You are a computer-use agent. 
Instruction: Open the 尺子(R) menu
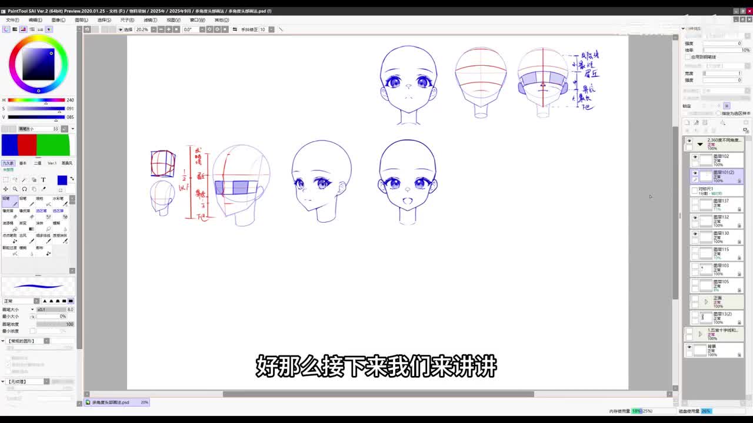(127, 20)
